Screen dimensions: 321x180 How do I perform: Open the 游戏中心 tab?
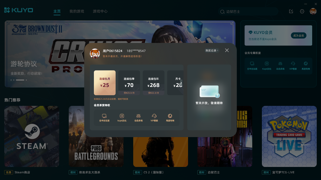coord(100,11)
